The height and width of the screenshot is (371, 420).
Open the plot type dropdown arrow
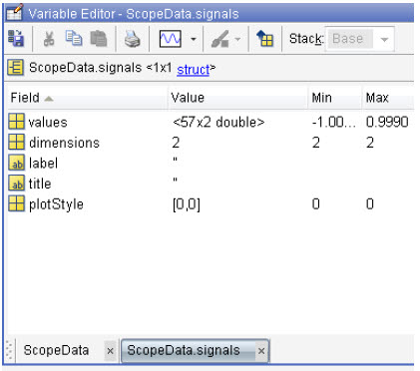[x=194, y=39]
